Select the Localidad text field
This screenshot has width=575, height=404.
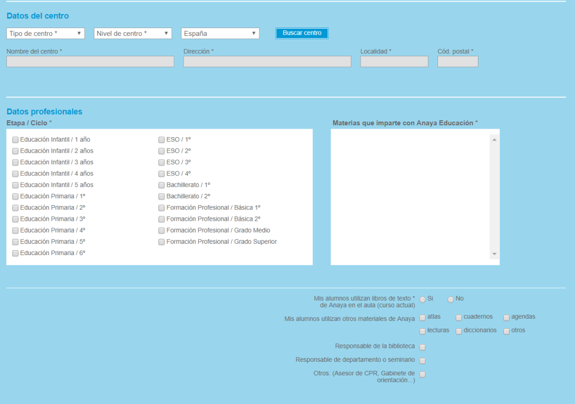click(394, 62)
